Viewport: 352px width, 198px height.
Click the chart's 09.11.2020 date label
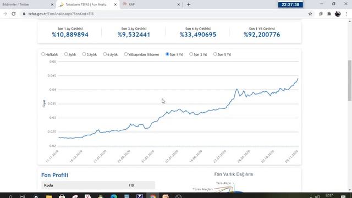coord(291,156)
